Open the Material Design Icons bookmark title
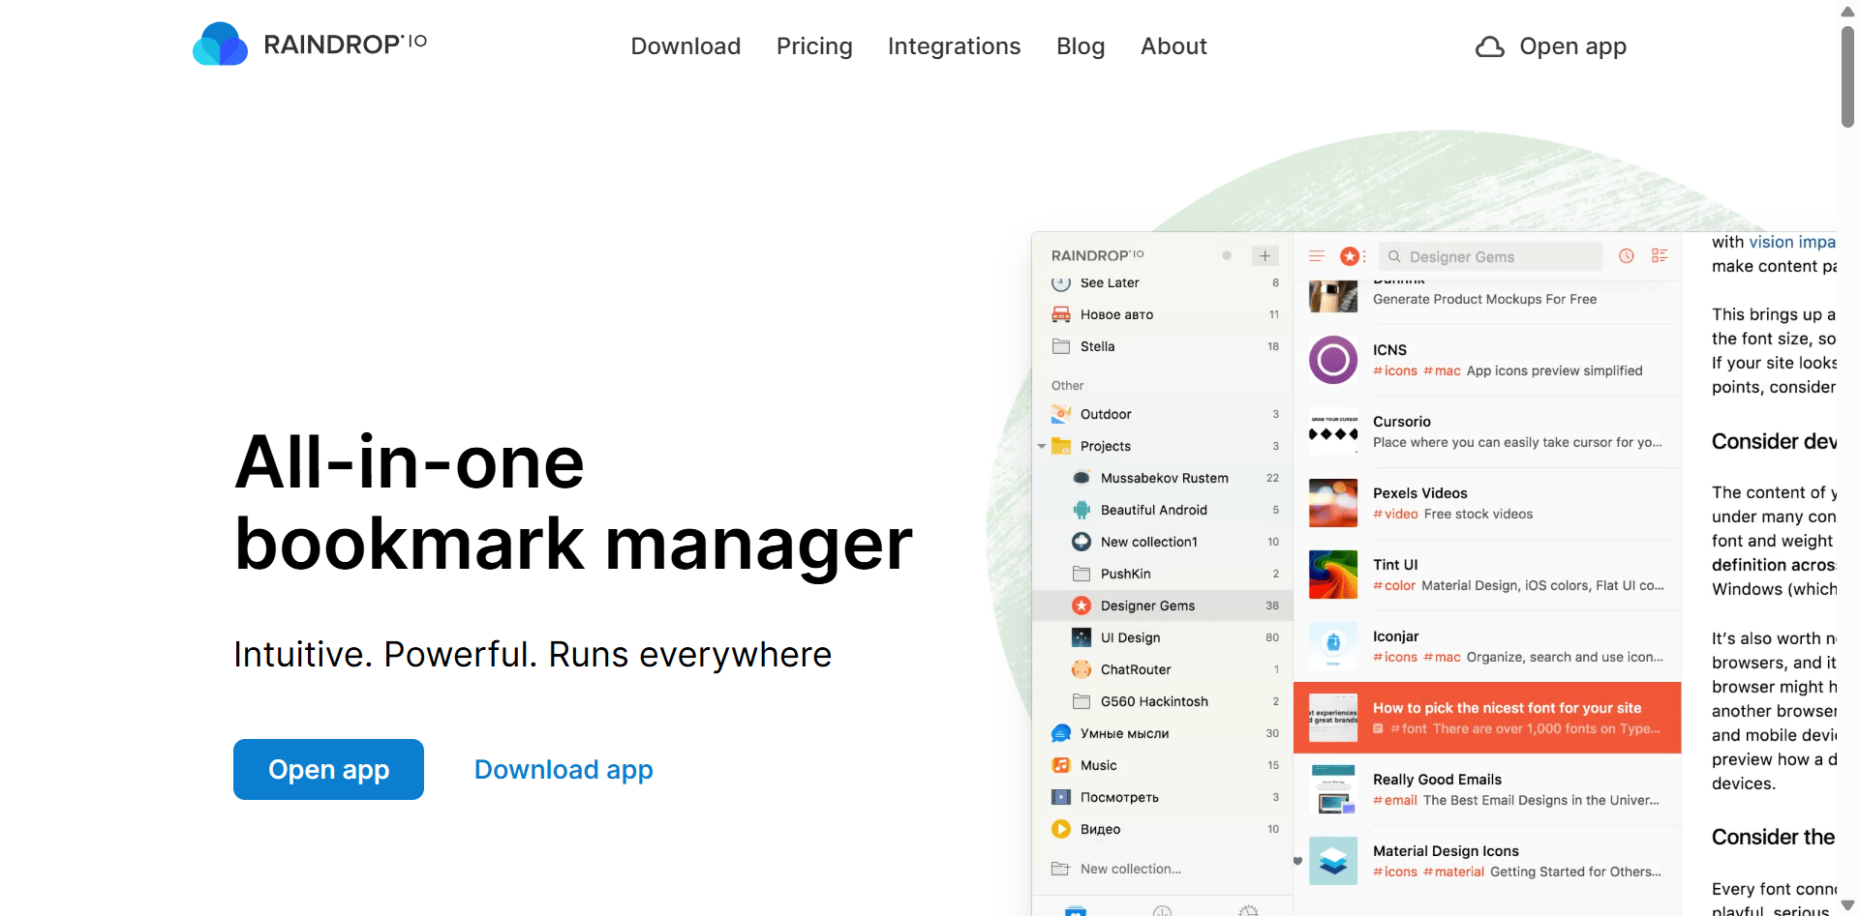The image size is (1859, 916). click(1446, 851)
